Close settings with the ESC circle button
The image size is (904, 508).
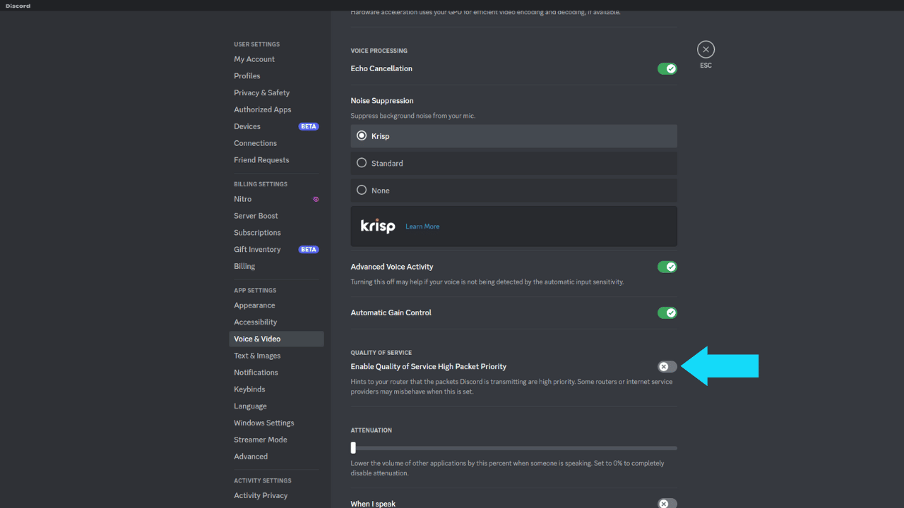[706, 49]
